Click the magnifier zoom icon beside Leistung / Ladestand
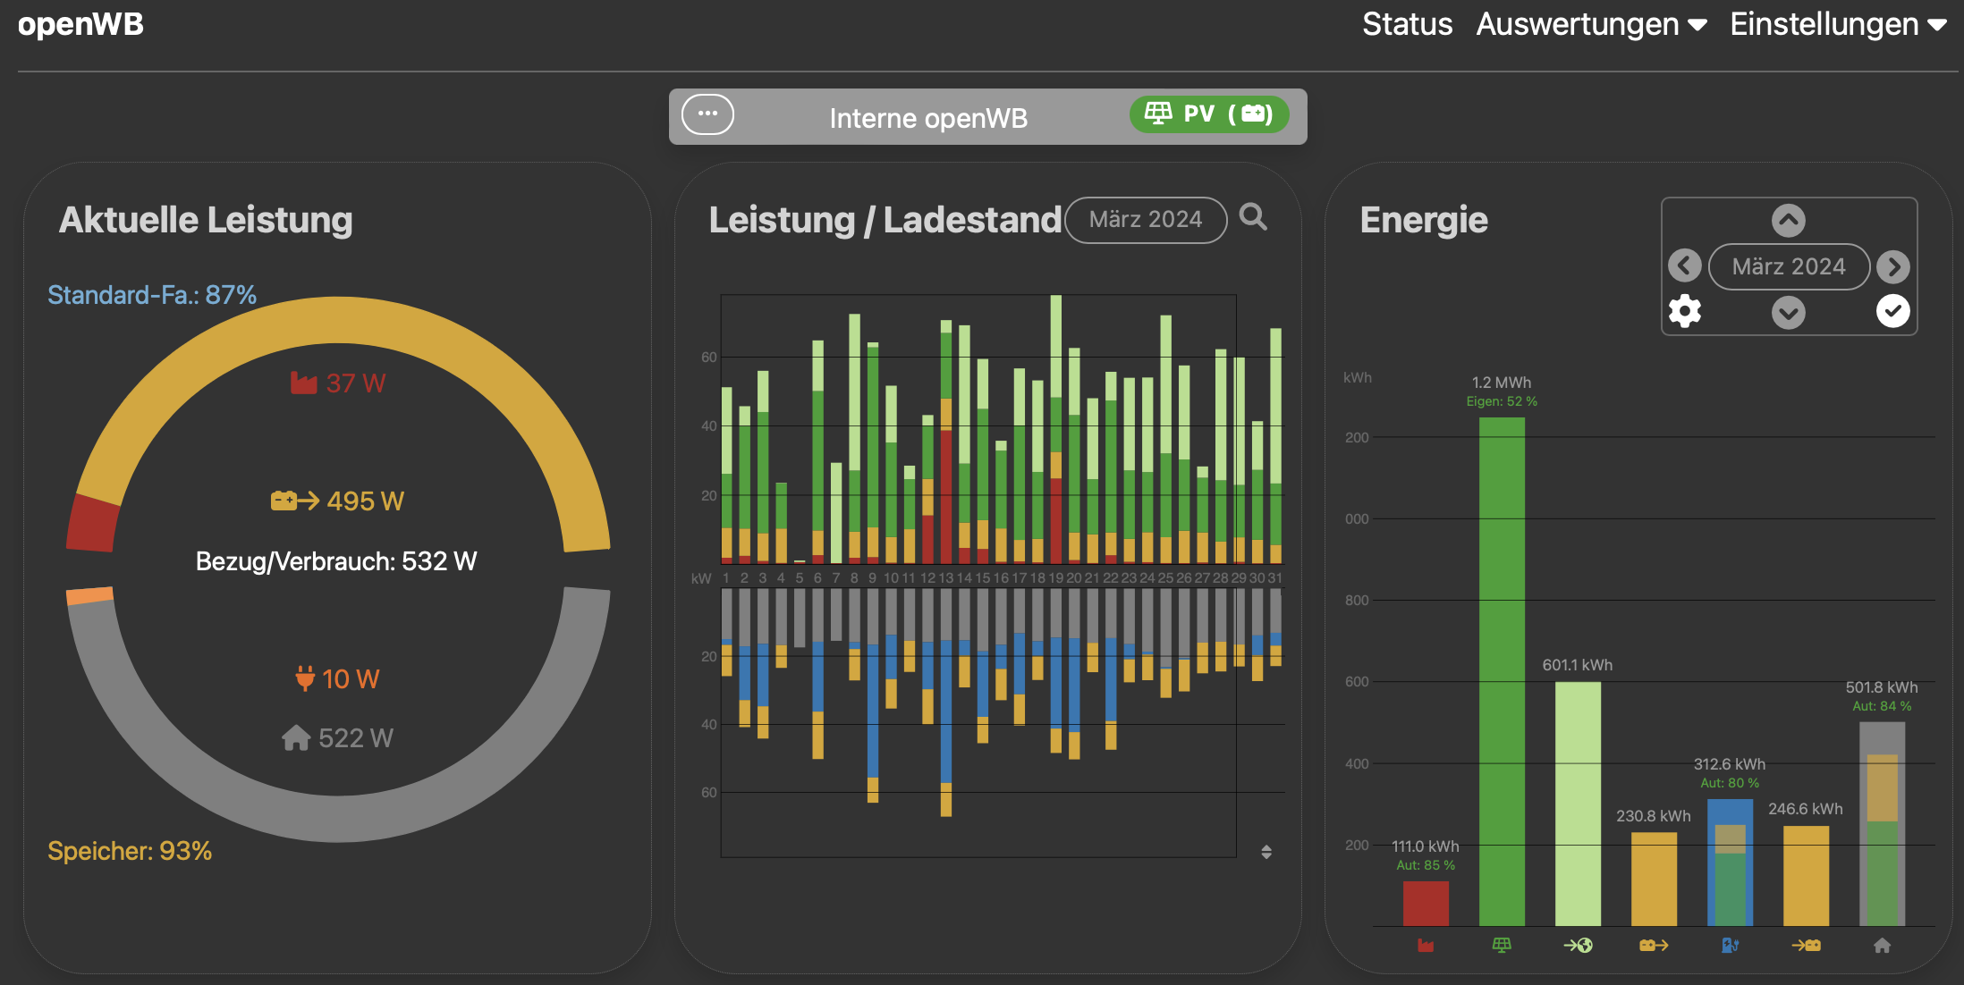This screenshot has width=1964, height=985. click(1253, 217)
